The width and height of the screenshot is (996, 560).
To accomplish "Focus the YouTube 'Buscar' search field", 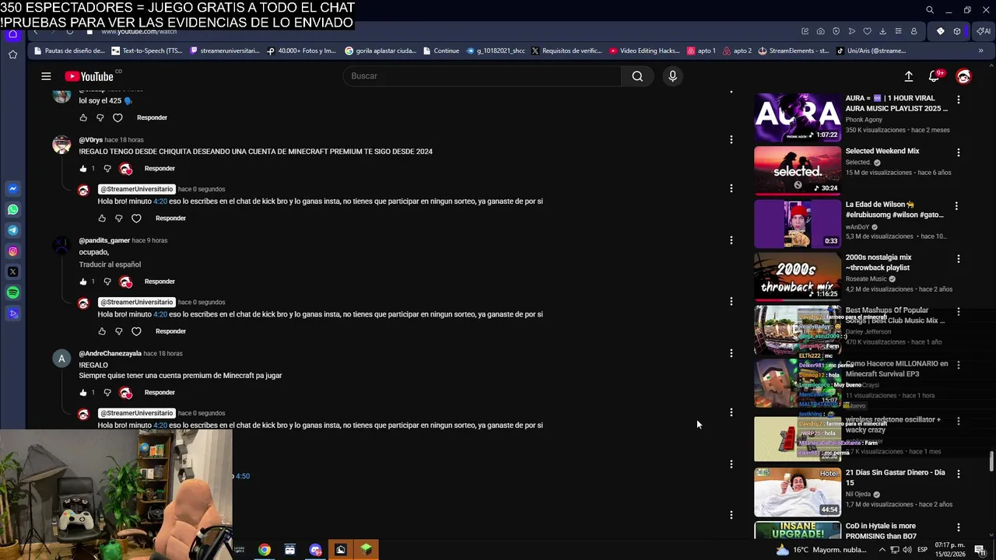I will [x=482, y=76].
